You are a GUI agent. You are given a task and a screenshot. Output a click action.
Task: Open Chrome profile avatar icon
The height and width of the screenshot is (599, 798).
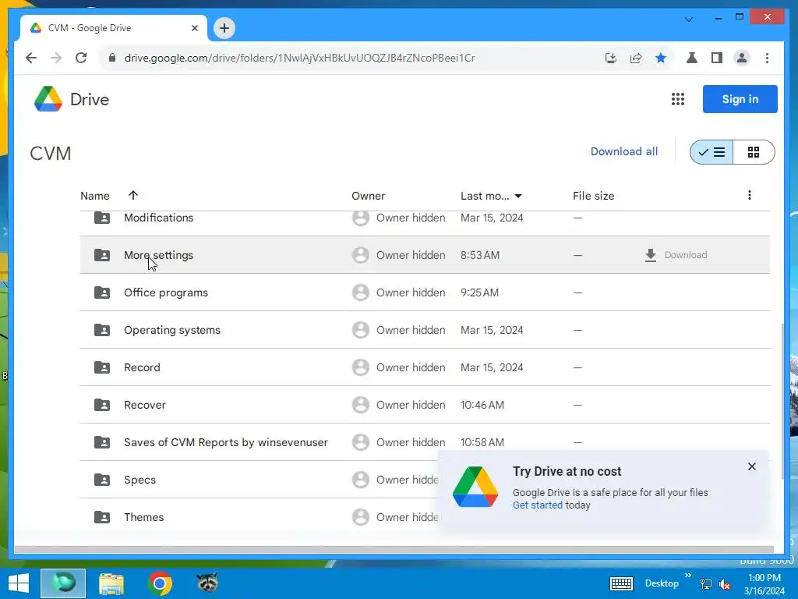pos(742,58)
